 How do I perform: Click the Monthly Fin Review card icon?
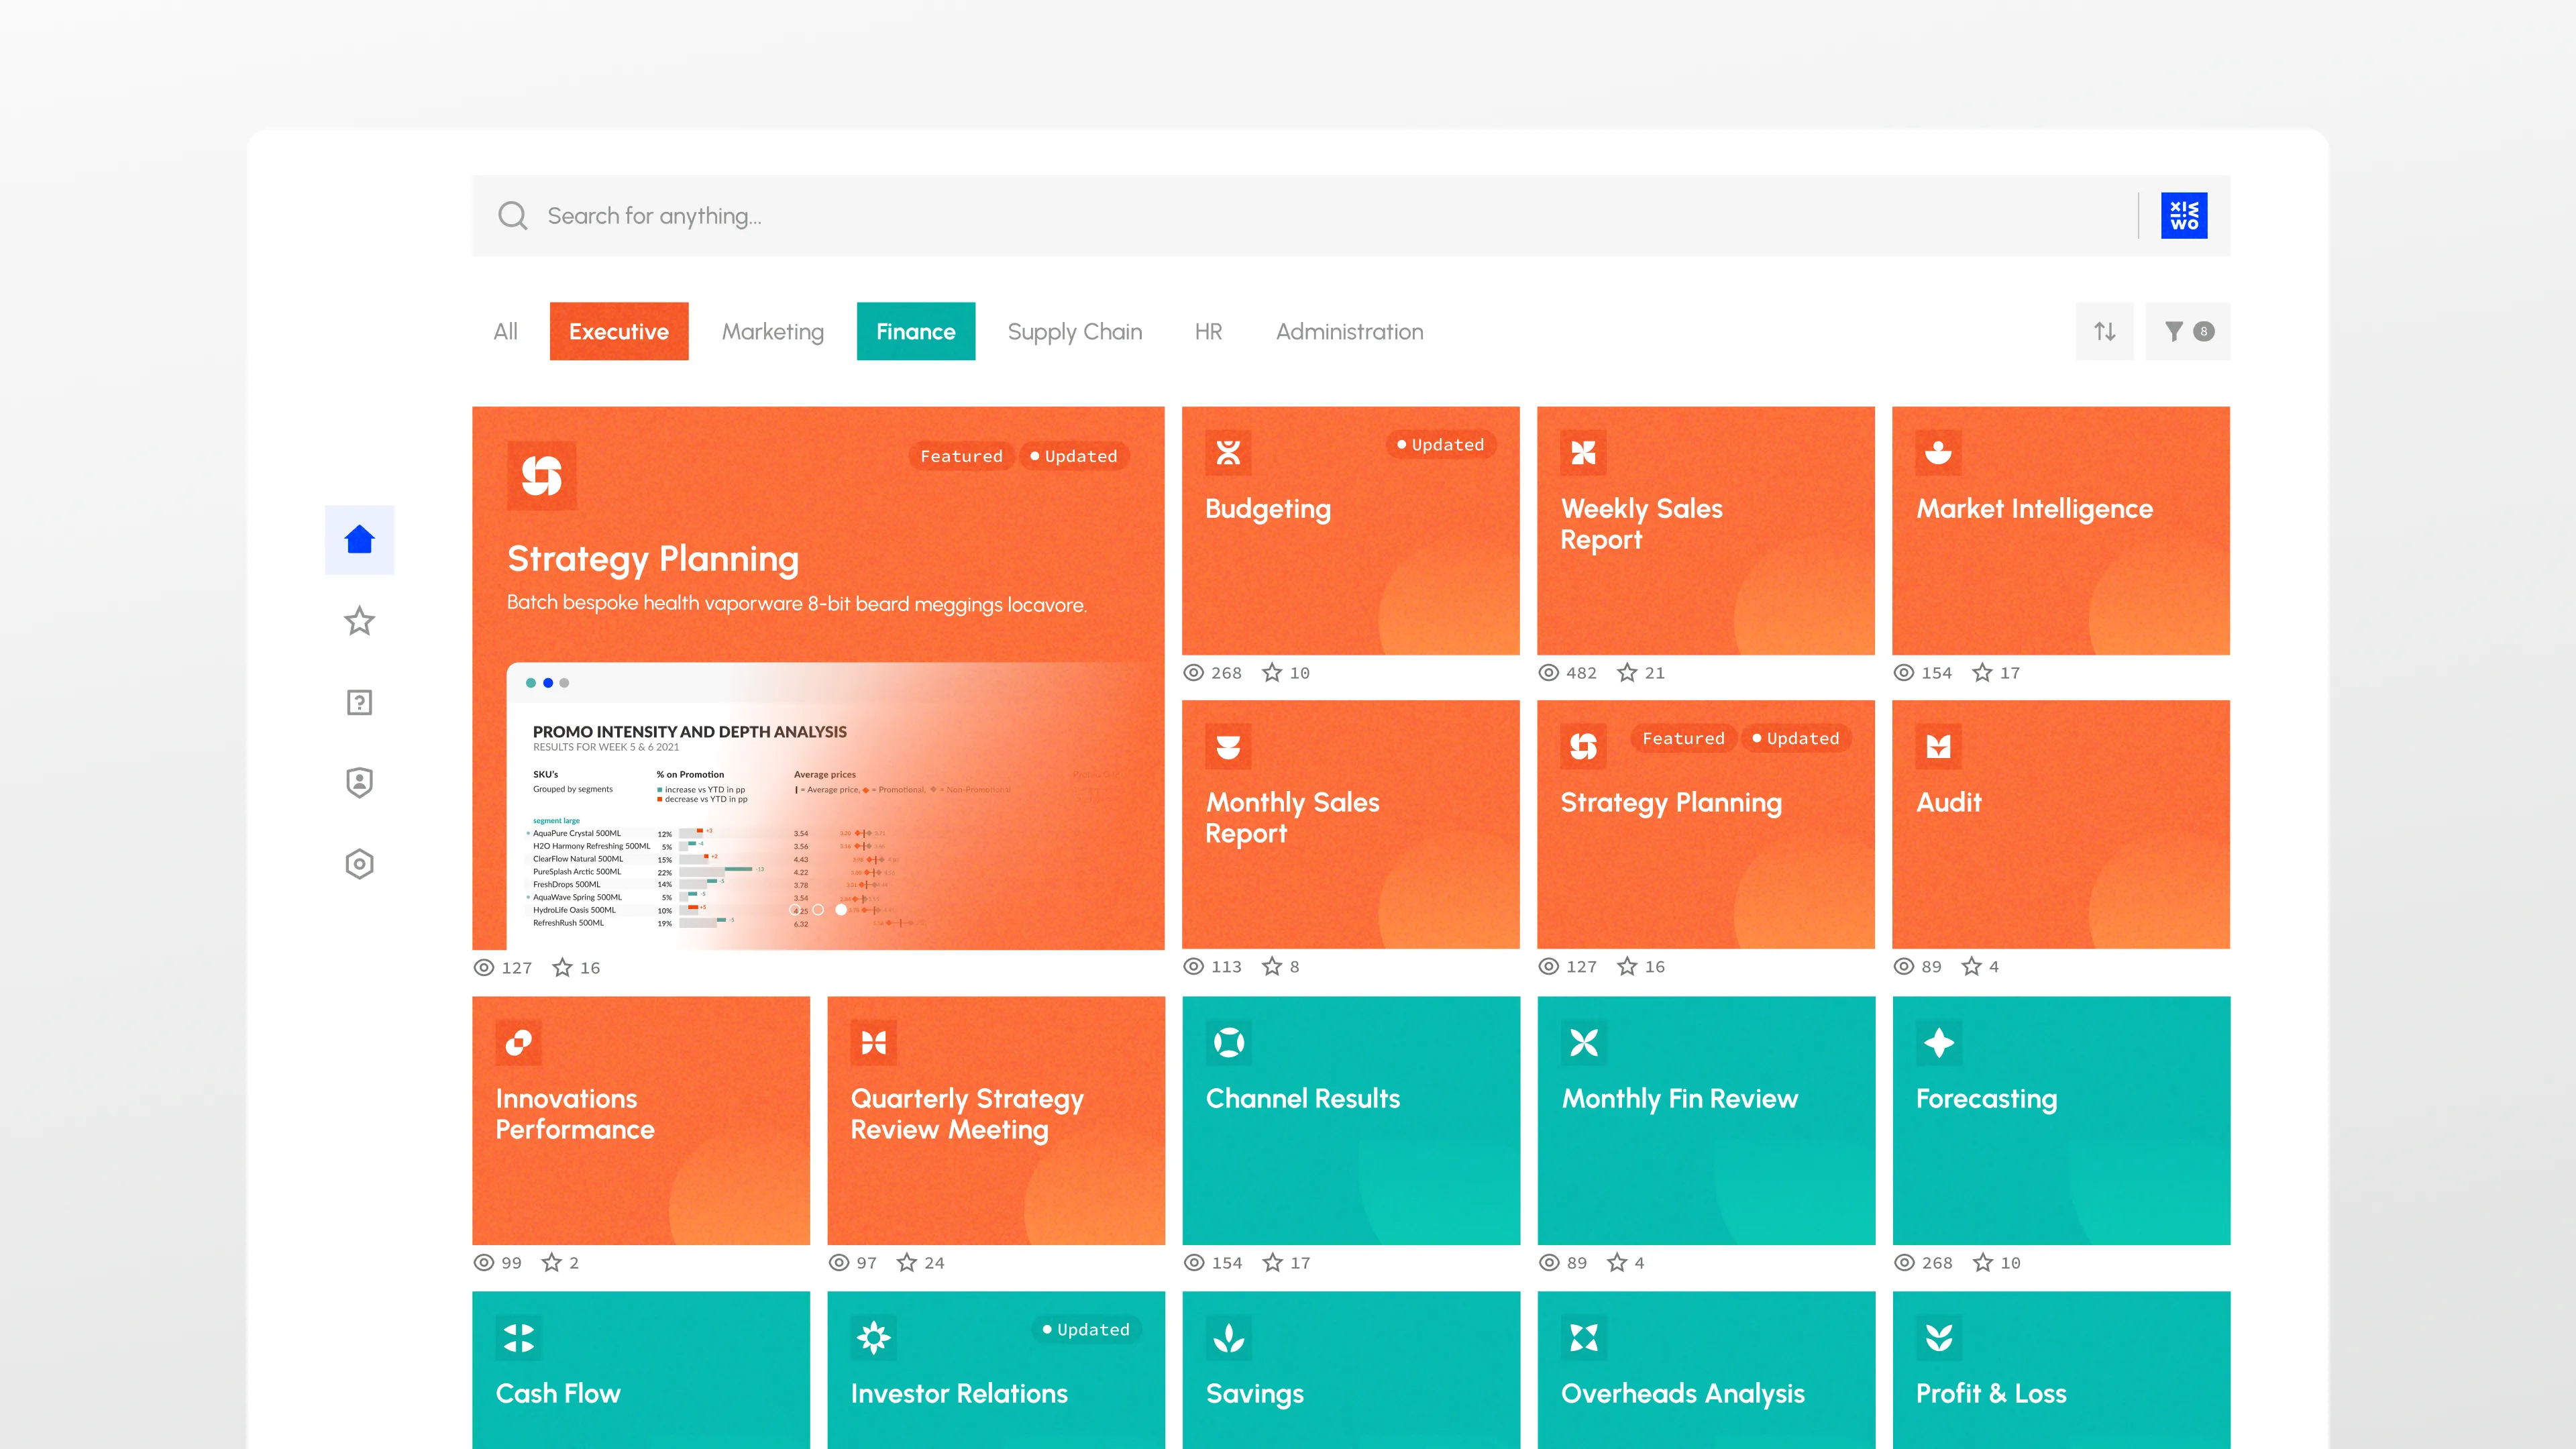point(1583,1043)
